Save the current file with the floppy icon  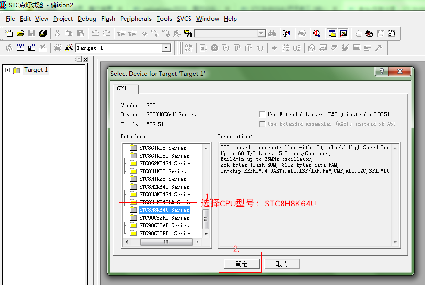[x=31, y=33]
